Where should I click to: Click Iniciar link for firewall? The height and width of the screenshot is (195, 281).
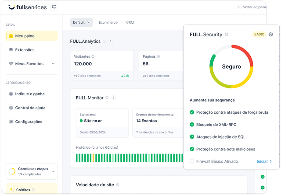point(264,161)
